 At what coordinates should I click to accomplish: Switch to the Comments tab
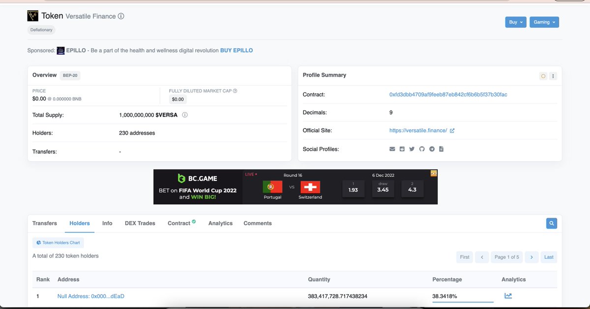[257, 223]
